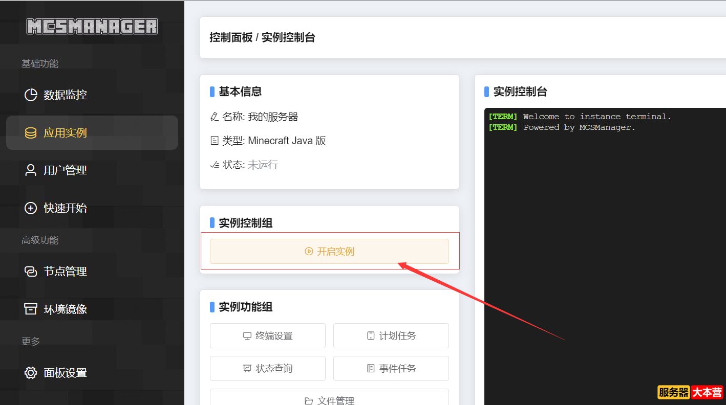Open 用户管理 via its person icon

31,170
